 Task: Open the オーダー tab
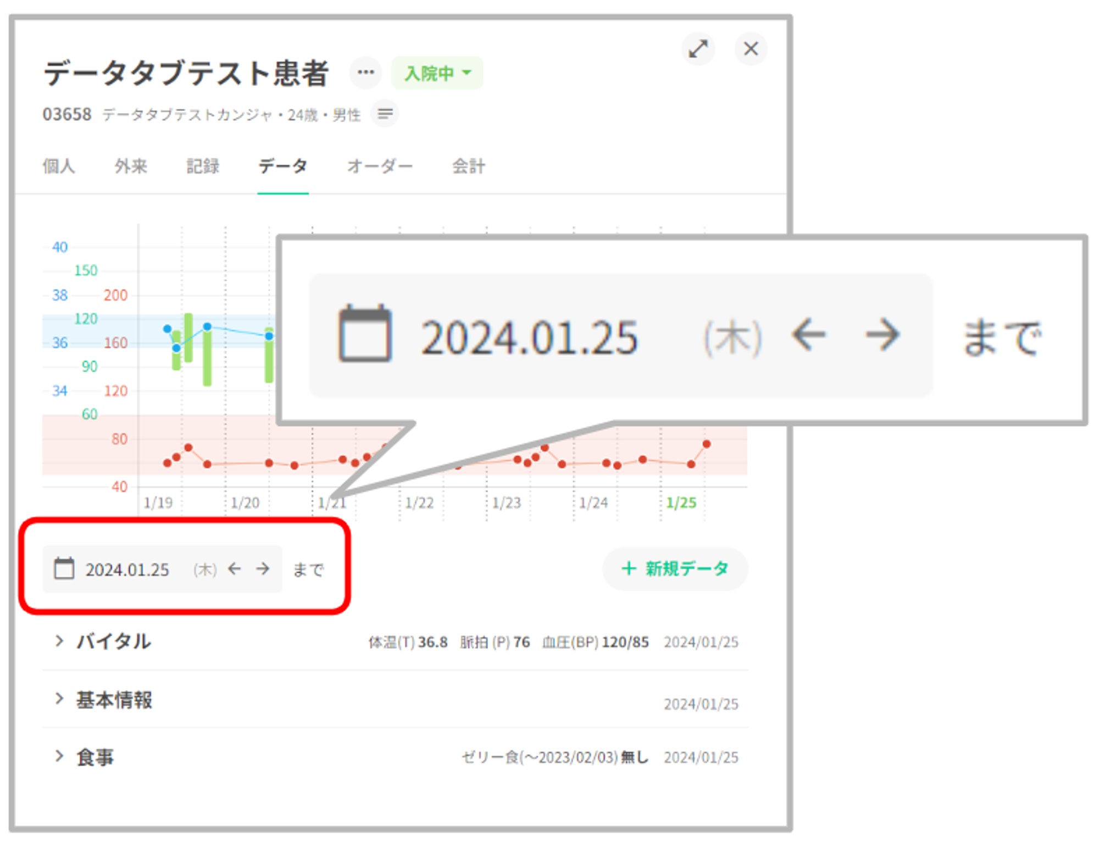(380, 166)
